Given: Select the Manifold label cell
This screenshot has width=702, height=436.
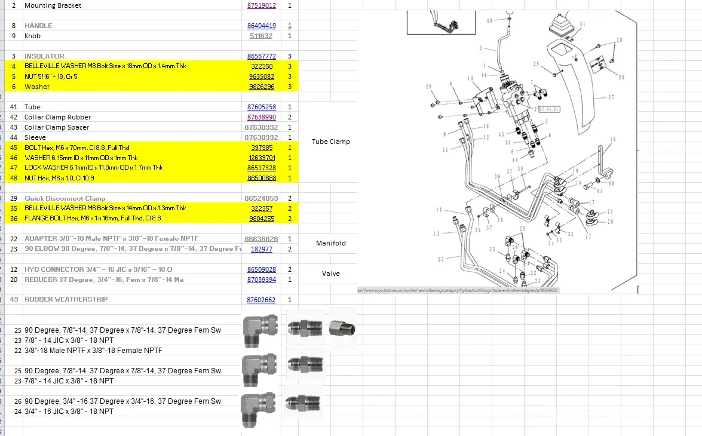Looking at the screenshot, I should (x=330, y=243).
